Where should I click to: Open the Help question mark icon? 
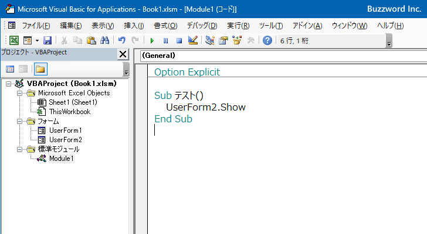(267, 40)
